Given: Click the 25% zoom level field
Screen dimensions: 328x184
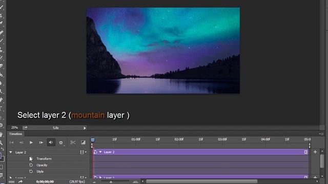Looking at the screenshot, I should pos(14,128).
